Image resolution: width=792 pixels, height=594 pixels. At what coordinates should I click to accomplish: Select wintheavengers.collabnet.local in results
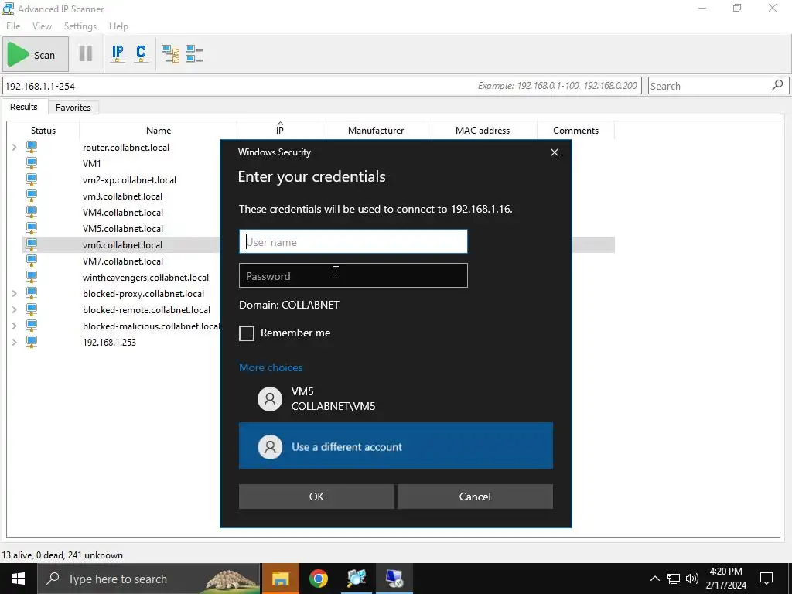pyautogui.click(x=145, y=278)
